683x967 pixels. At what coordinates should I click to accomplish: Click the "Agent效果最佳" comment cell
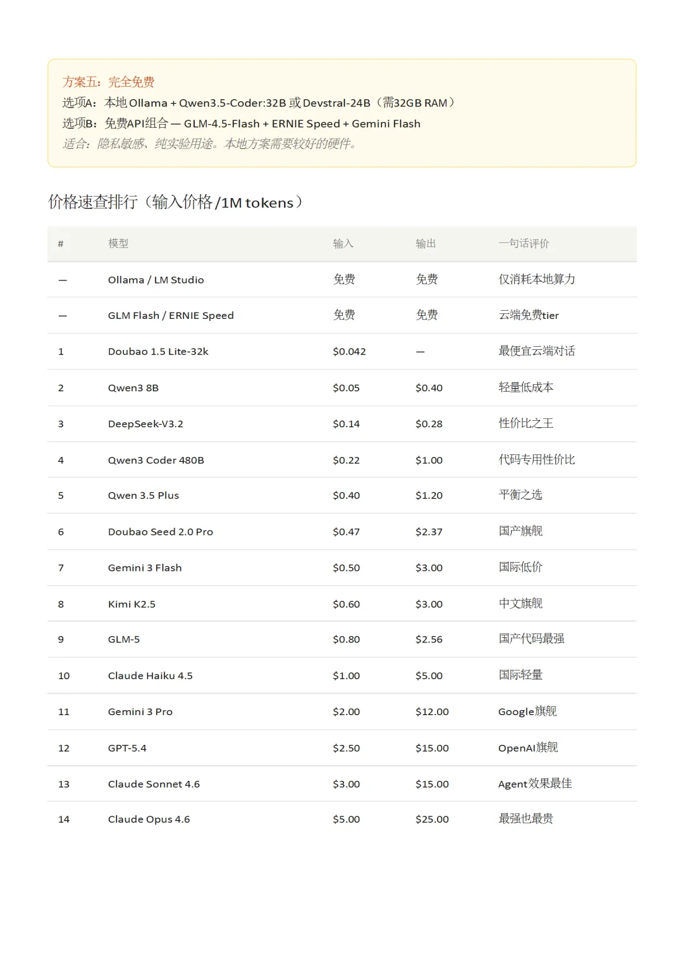coord(535,783)
